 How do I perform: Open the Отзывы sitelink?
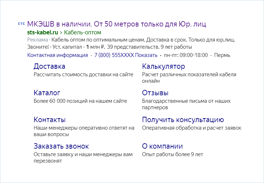click(155, 93)
